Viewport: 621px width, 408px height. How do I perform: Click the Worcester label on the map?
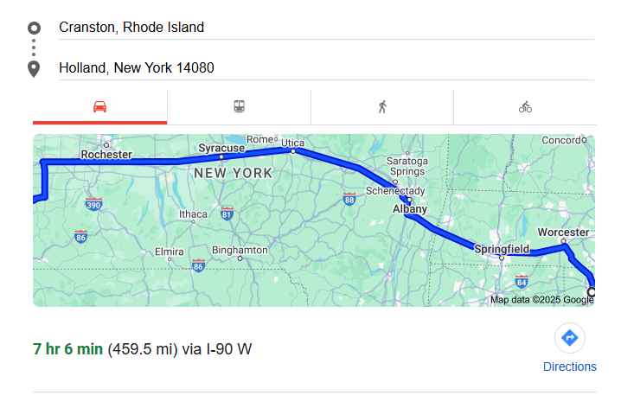click(563, 233)
